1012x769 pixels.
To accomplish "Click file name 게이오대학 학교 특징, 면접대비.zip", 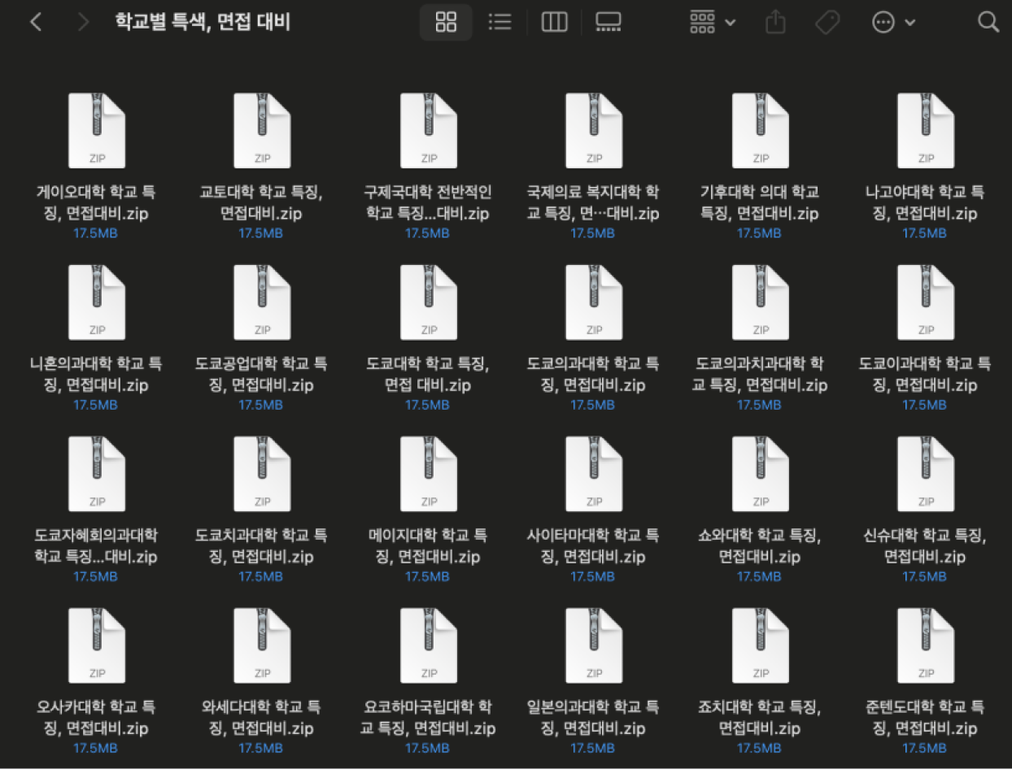I will pyautogui.click(x=96, y=203).
